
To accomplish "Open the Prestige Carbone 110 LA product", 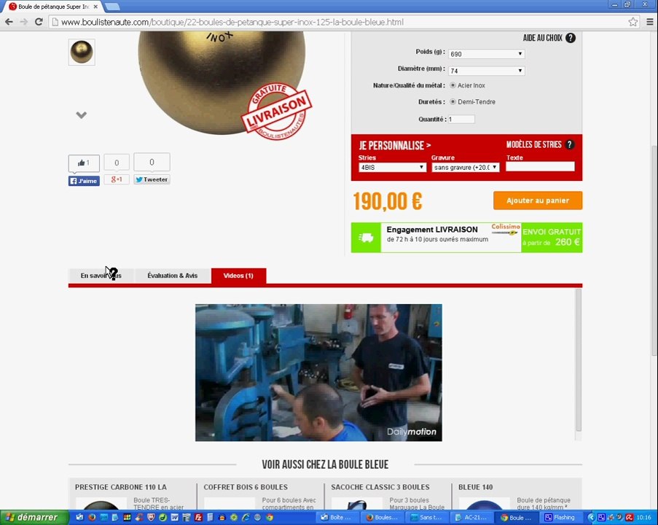I will pyautogui.click(x=121, y=487).
